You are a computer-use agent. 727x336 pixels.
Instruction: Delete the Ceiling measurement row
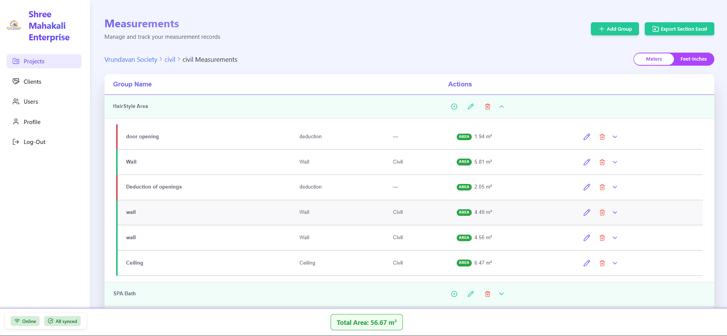pyautogui.click(x=602, y=263)
